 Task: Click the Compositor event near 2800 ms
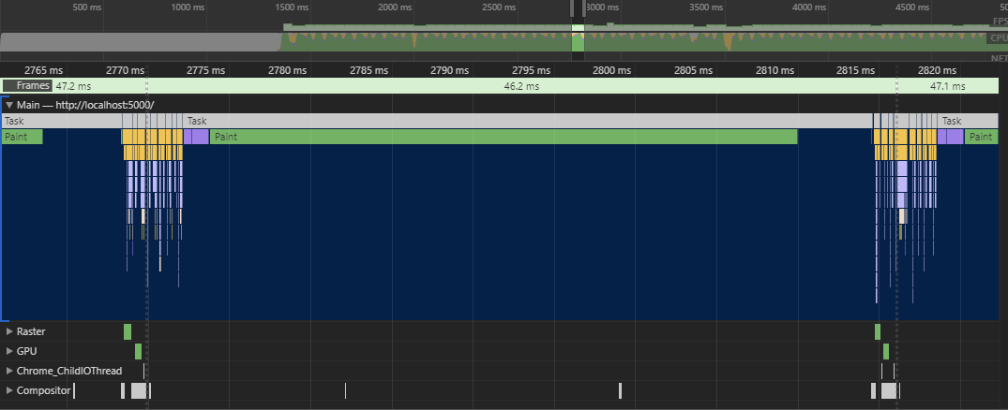click(x=620, y=390)
